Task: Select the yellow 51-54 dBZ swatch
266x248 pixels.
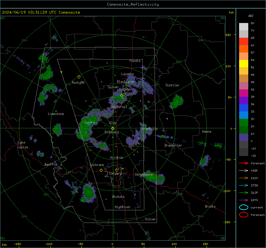Action: pos(244,64)
